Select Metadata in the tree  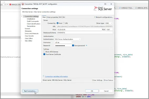point(28,31)
